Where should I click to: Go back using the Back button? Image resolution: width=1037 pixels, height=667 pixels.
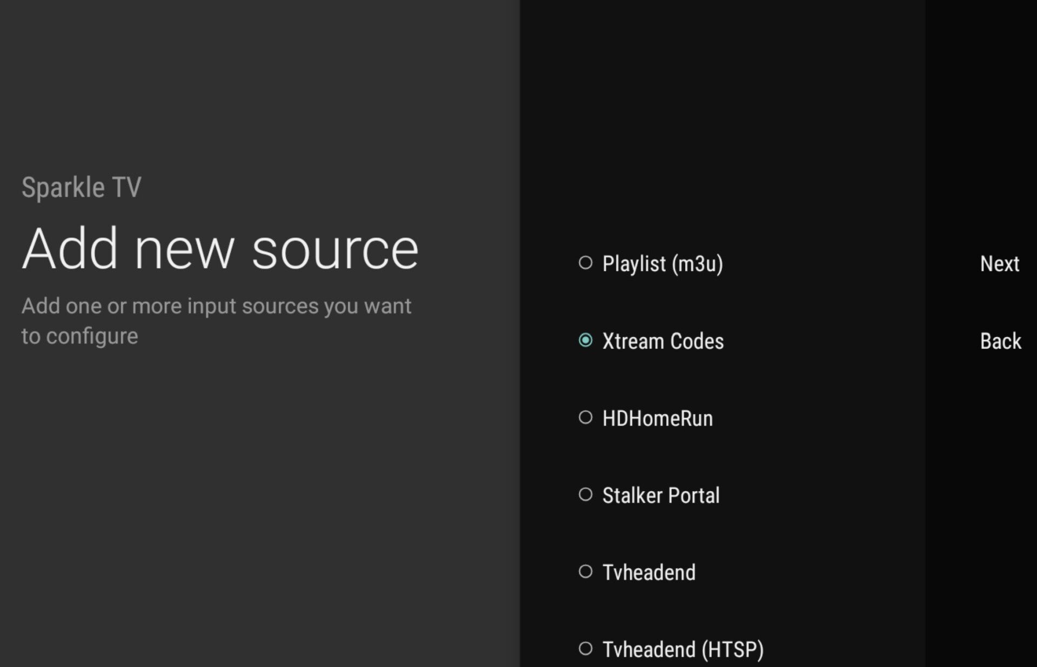click(1000, 341)
